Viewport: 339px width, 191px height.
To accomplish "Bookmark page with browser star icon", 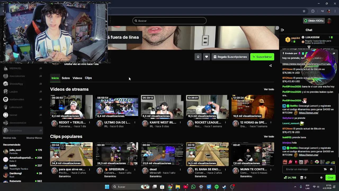I will pos(304,11).
